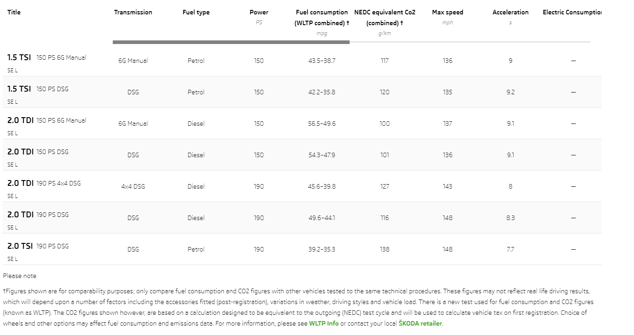
Task: Select the 1.5 TSI 150 PS 6G Manual row title
Action: pos(47,57)
